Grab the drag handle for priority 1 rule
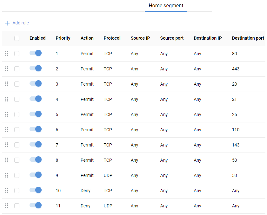This screenshot has width=267, height=215. 7,54
